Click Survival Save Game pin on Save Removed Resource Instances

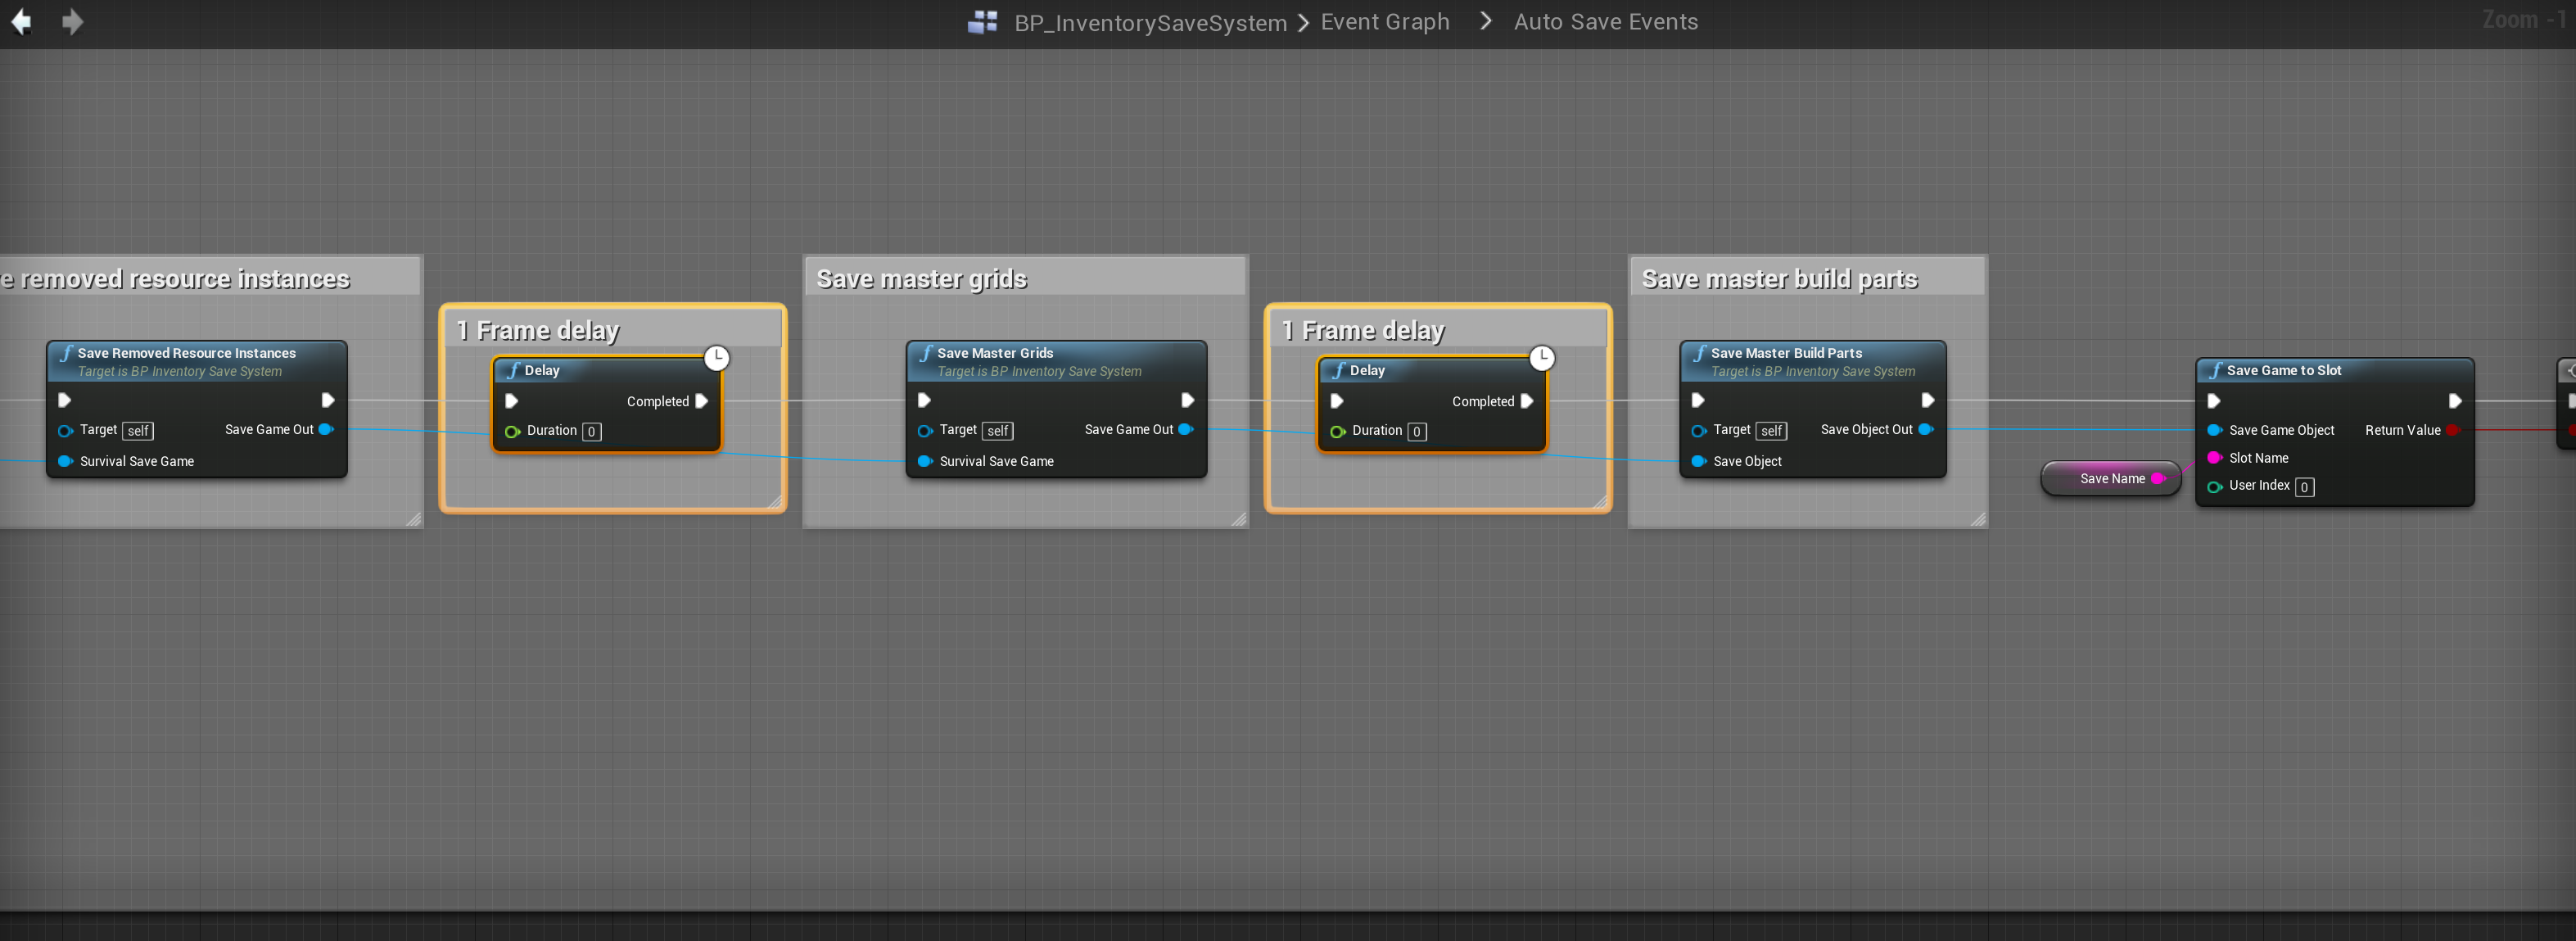66,461
